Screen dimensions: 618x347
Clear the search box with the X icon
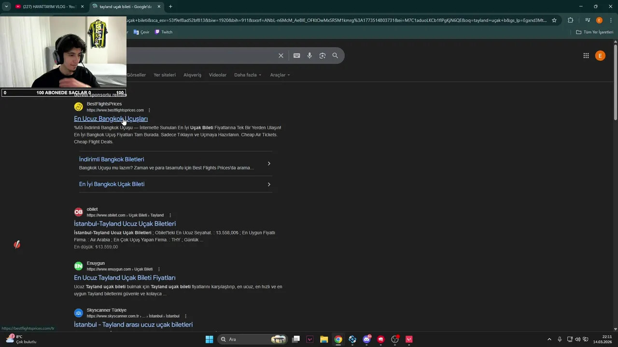pos(281,55)
